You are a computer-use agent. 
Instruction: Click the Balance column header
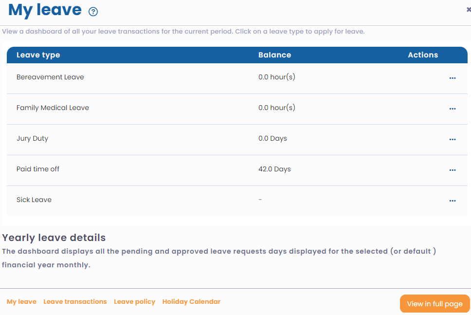pyautogui.click(x=274, y=55)
